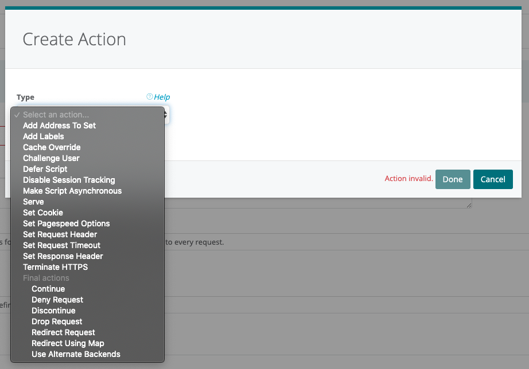Screen dimensions: 529x369
Task: Select 'Use Alternate Backends' option
Action: tap(76, 354)
